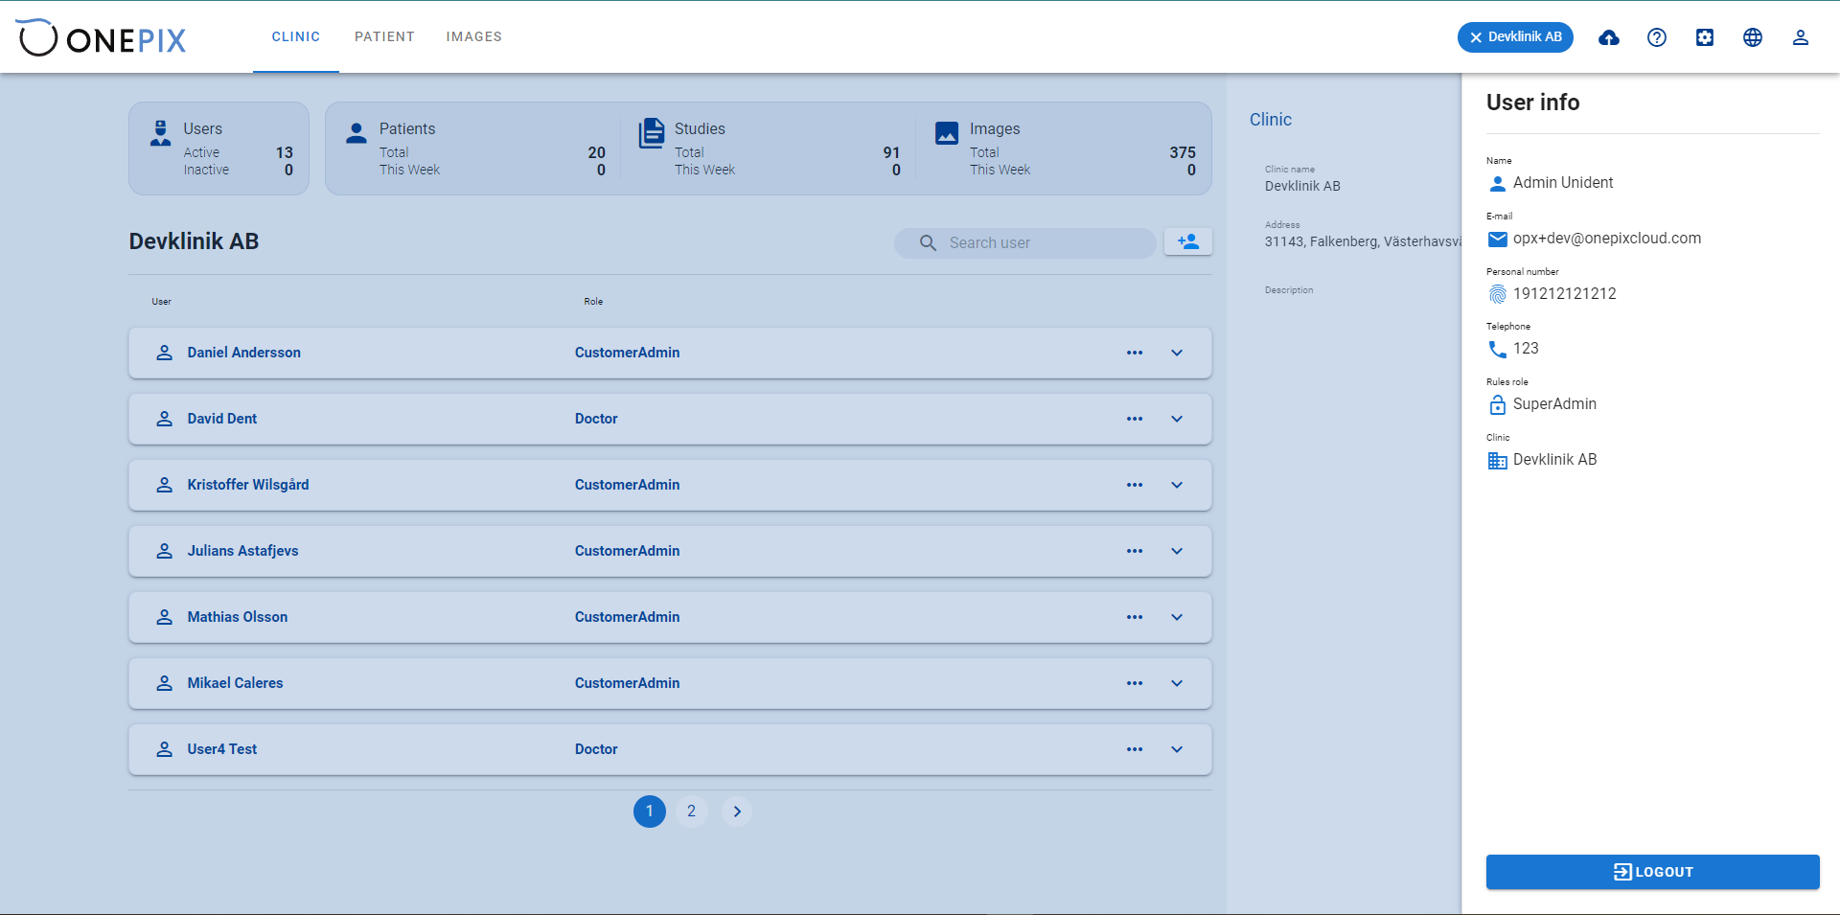Screen dimensions: 1840x915
Task: Click the ONEPIX logo
Action: tap(102, 37)
